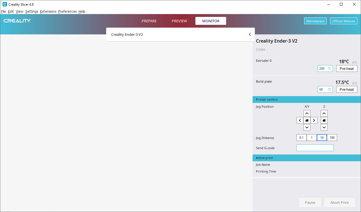Pre-heat the Build plate
Viewport: 361px width, 212px height.
[x=347, y=89]
